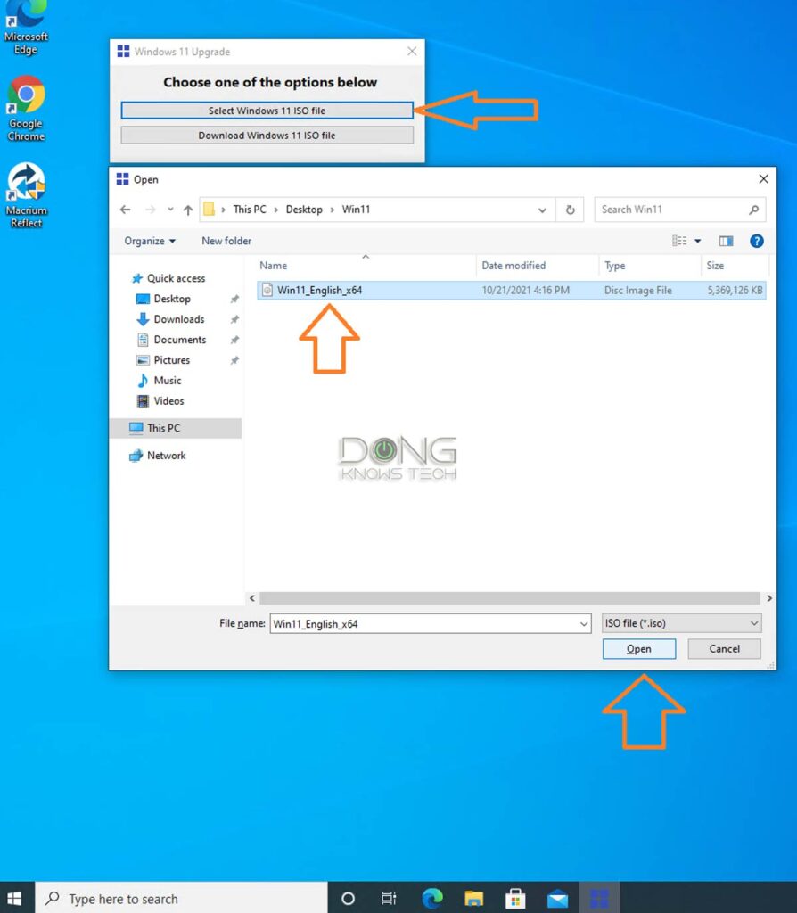Screen dimensions: 797x913
Task: Open Documents in navigation pane
Action: pos(171,340)
